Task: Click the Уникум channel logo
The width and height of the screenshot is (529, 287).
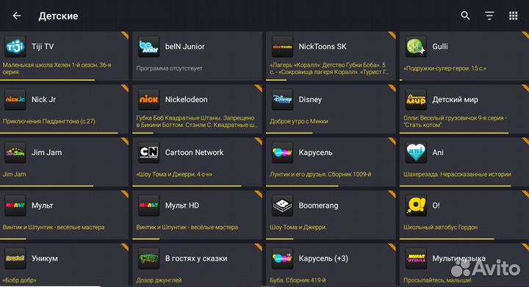Action: tap(15, 258)
